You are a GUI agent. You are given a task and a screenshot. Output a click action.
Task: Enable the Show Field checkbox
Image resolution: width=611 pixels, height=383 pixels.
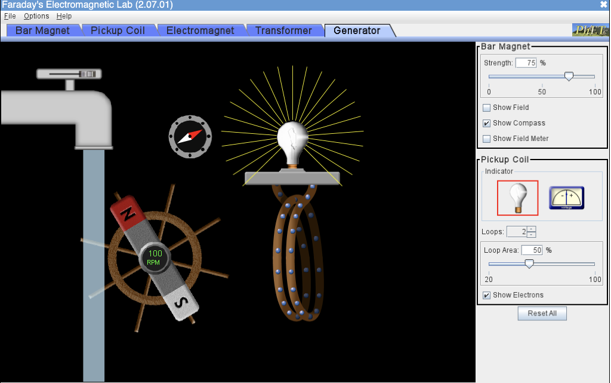click(x=486, y=108)
